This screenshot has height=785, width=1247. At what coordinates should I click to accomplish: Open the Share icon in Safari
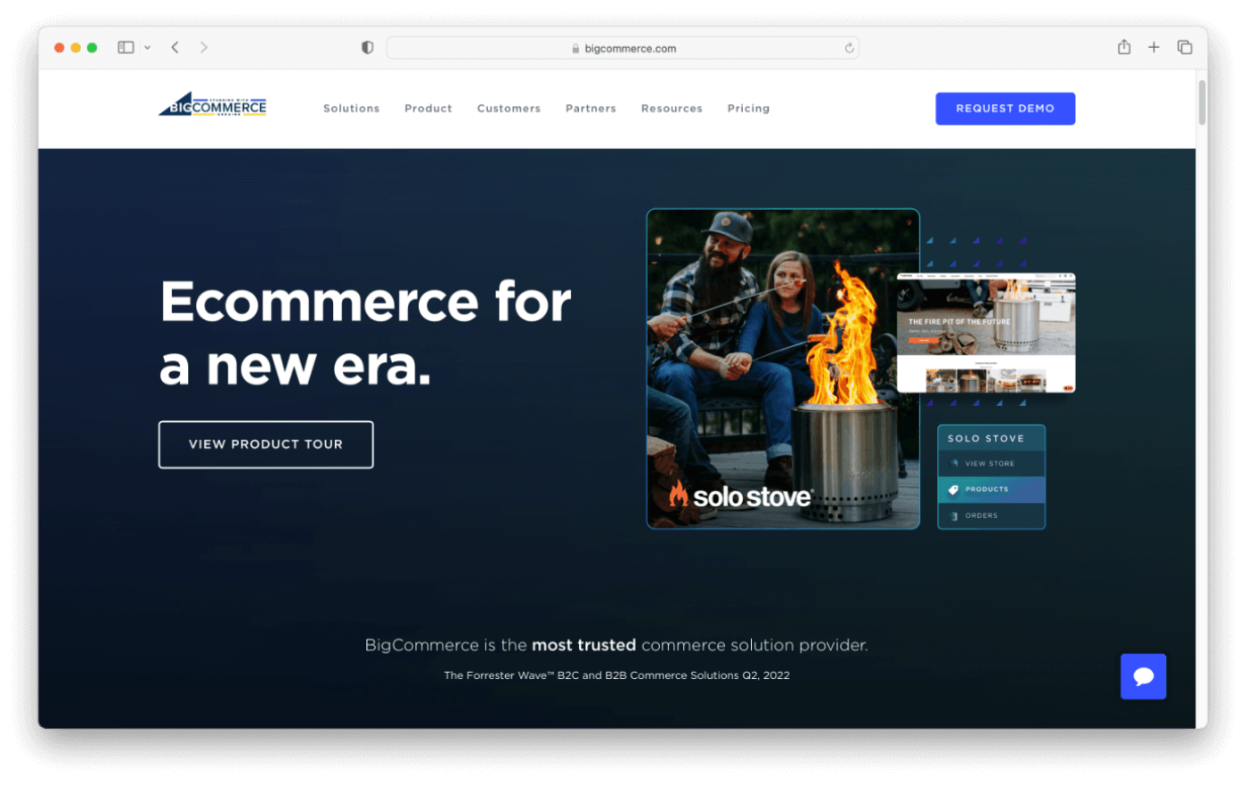tap(1124, 47)
